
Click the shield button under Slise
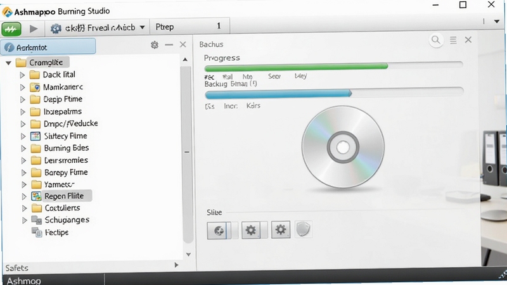[304, 229]
